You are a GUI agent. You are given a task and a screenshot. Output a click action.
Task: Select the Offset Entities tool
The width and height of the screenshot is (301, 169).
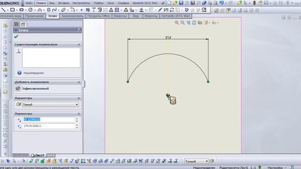(99, 10)
